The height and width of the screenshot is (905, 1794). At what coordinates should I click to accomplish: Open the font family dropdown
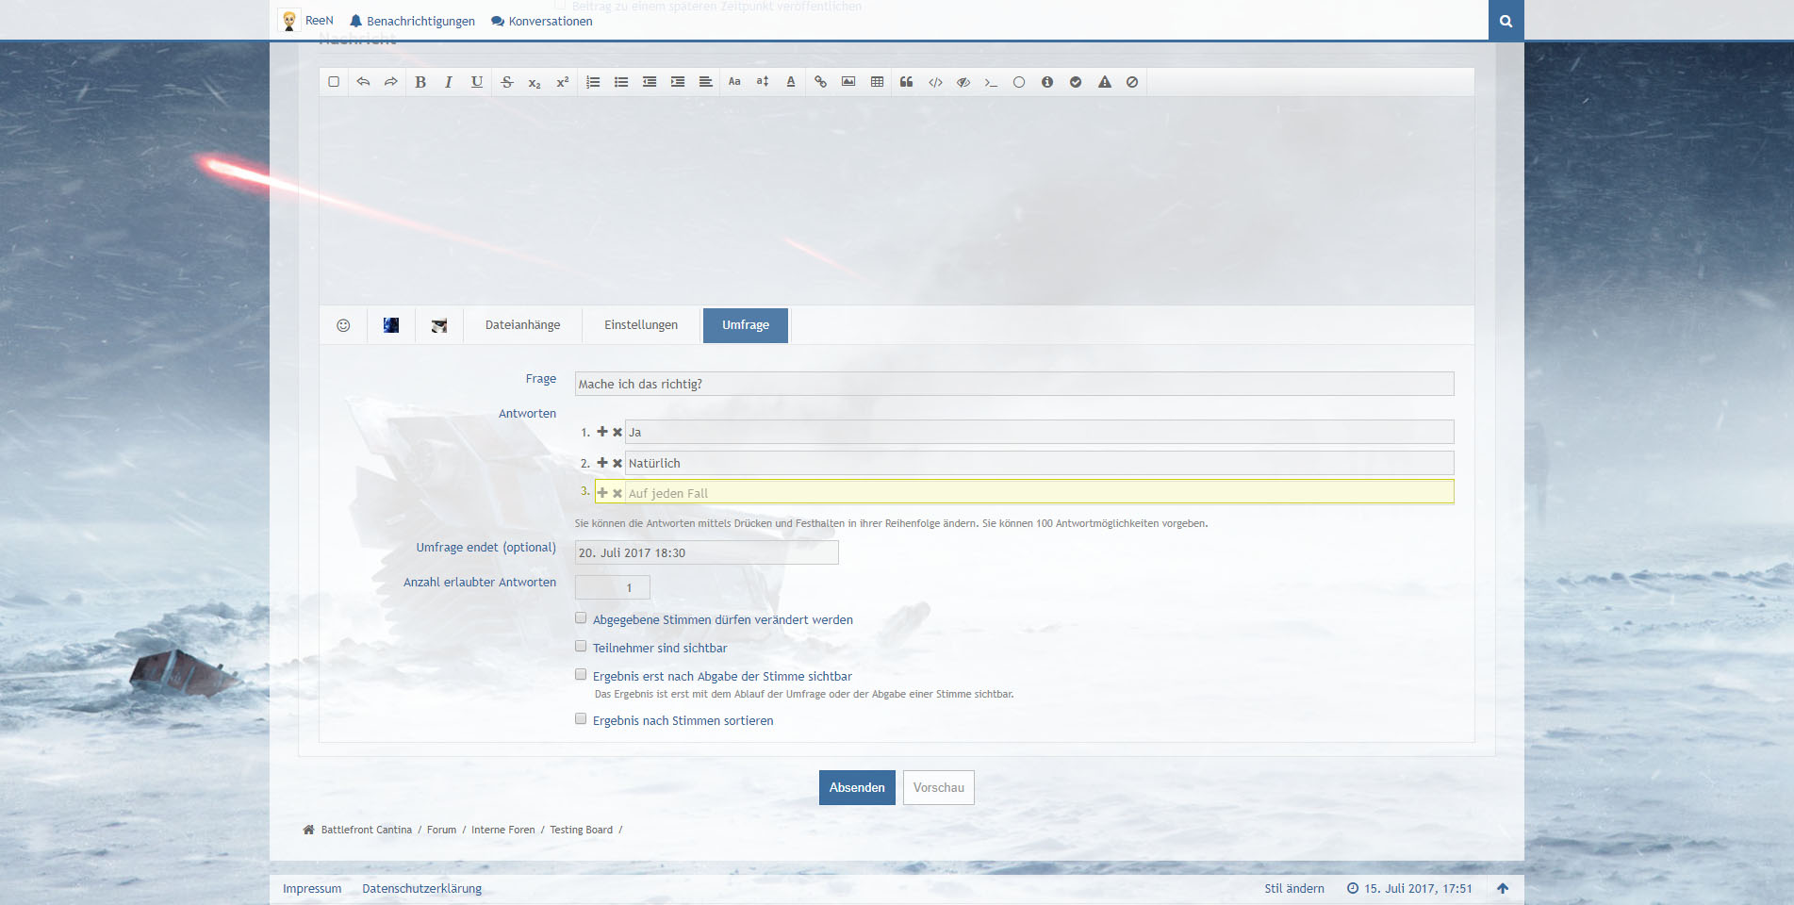click(734, 82)
